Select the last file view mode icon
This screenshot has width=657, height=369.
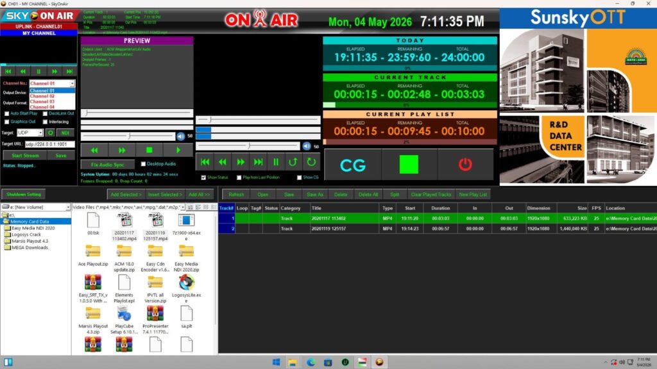(214, 207)
